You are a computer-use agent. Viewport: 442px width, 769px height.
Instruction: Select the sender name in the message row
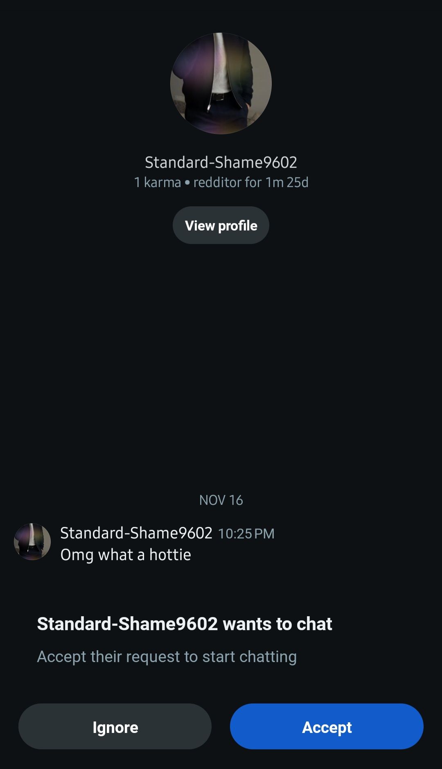pyautogui.click(x=136, y=533)
